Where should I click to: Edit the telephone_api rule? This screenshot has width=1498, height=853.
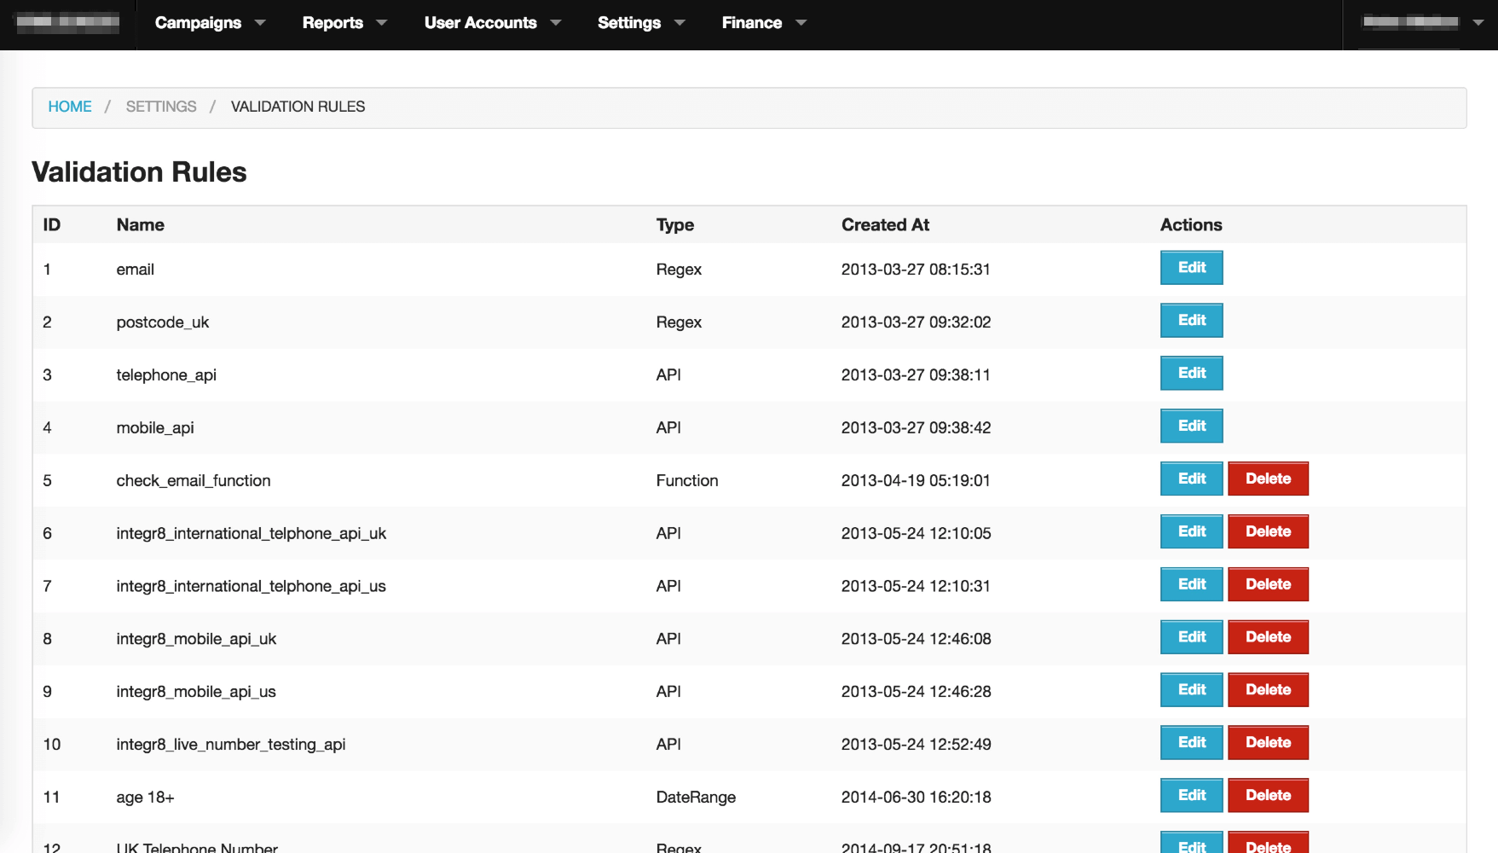point(1191,374)
